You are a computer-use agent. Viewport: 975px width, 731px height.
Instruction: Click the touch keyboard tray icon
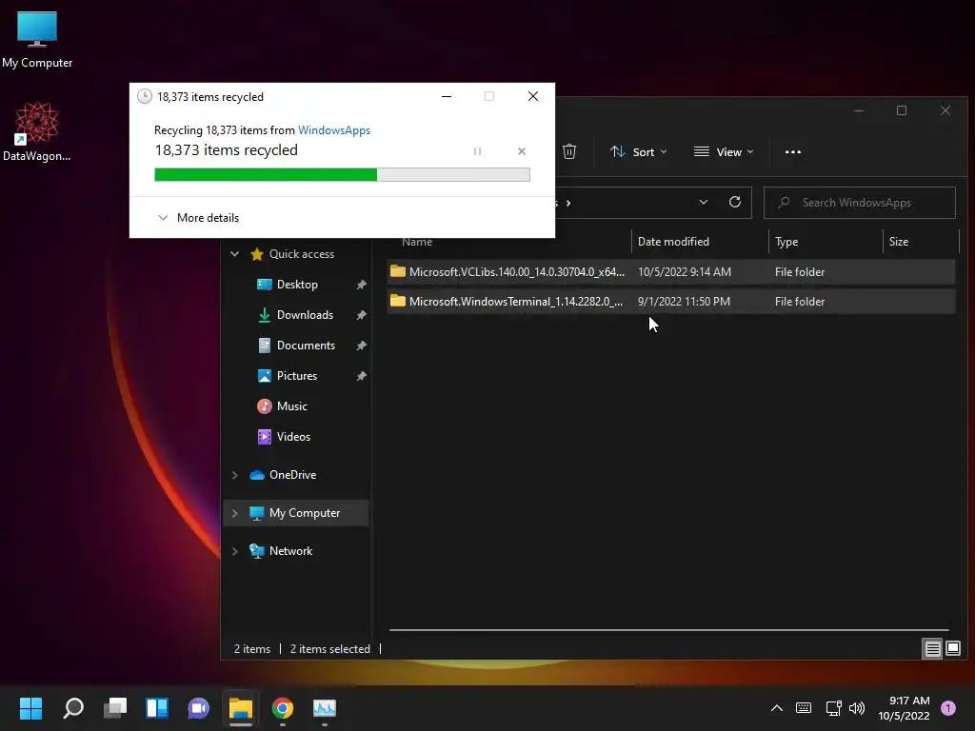click(x=804, y=708)
